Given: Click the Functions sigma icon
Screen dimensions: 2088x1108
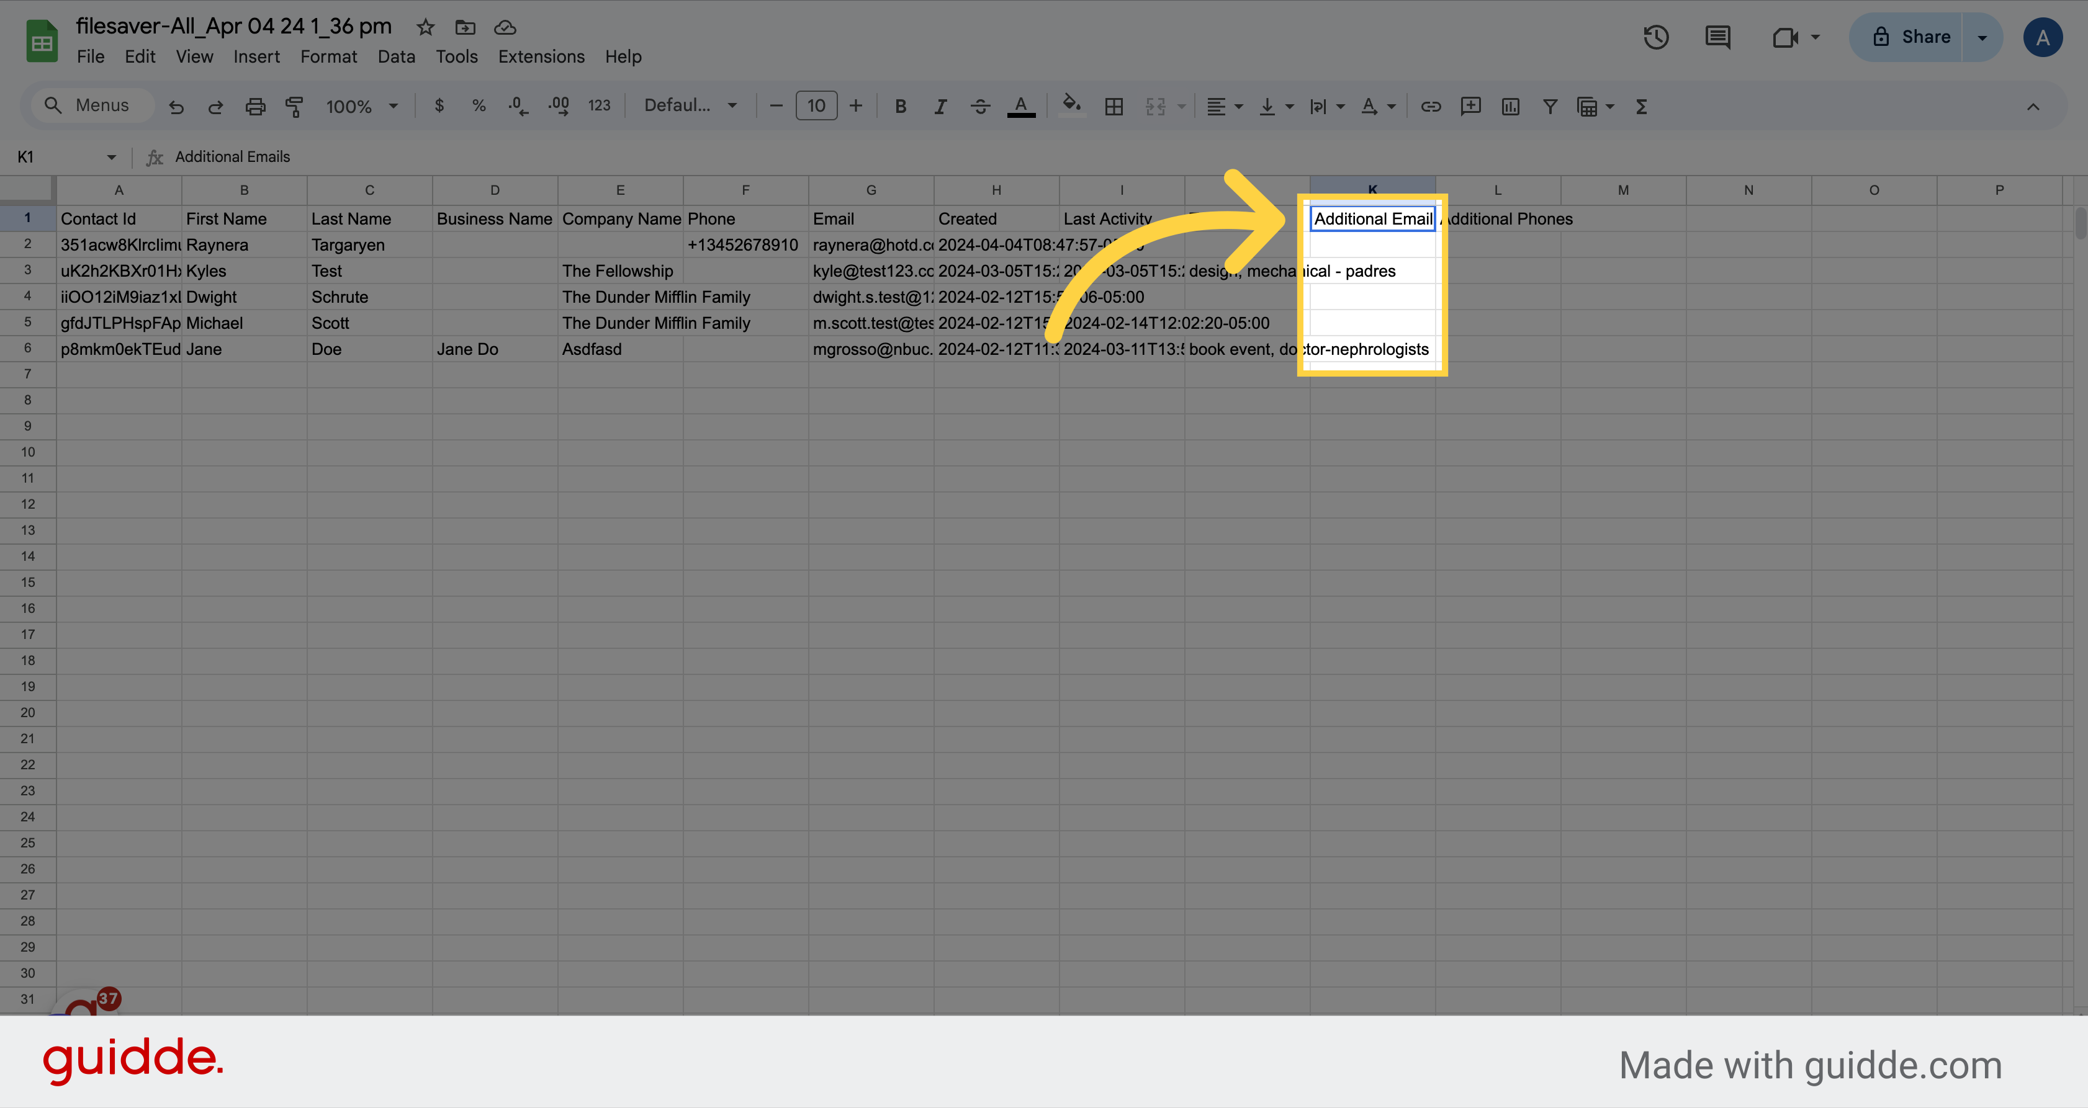Looking at the screenshot, I should 1641,106.
